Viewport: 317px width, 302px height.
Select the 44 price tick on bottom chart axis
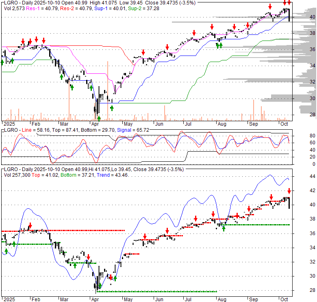(x=313, y=176)
